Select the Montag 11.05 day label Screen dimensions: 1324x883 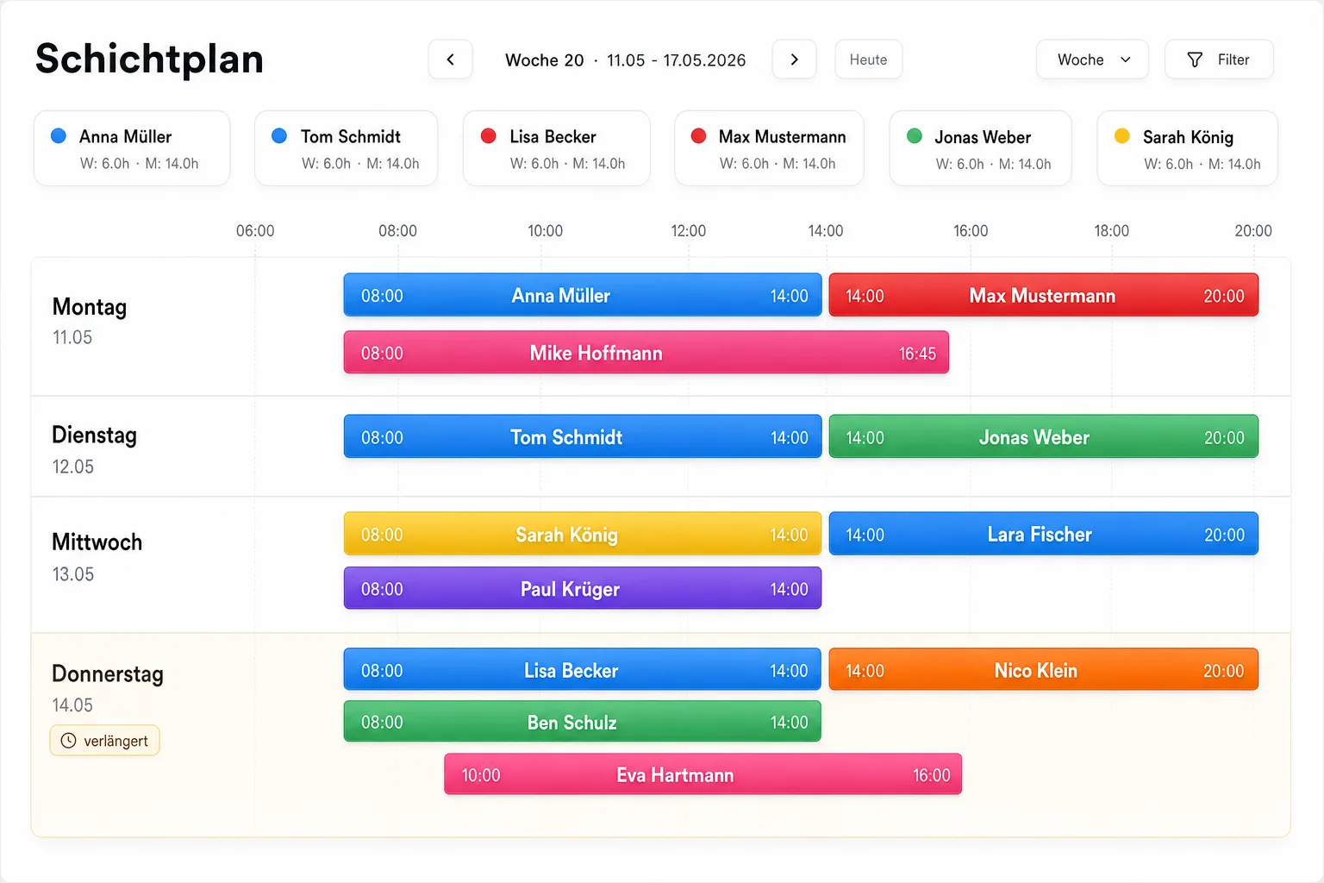tap(90, 321)
